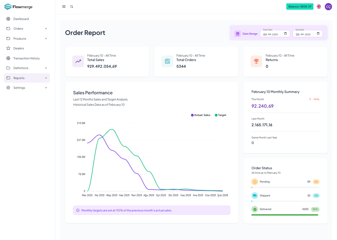
Task: Open search with the magnifier icon
Action: pyautogui.click(x=72, y=7)
